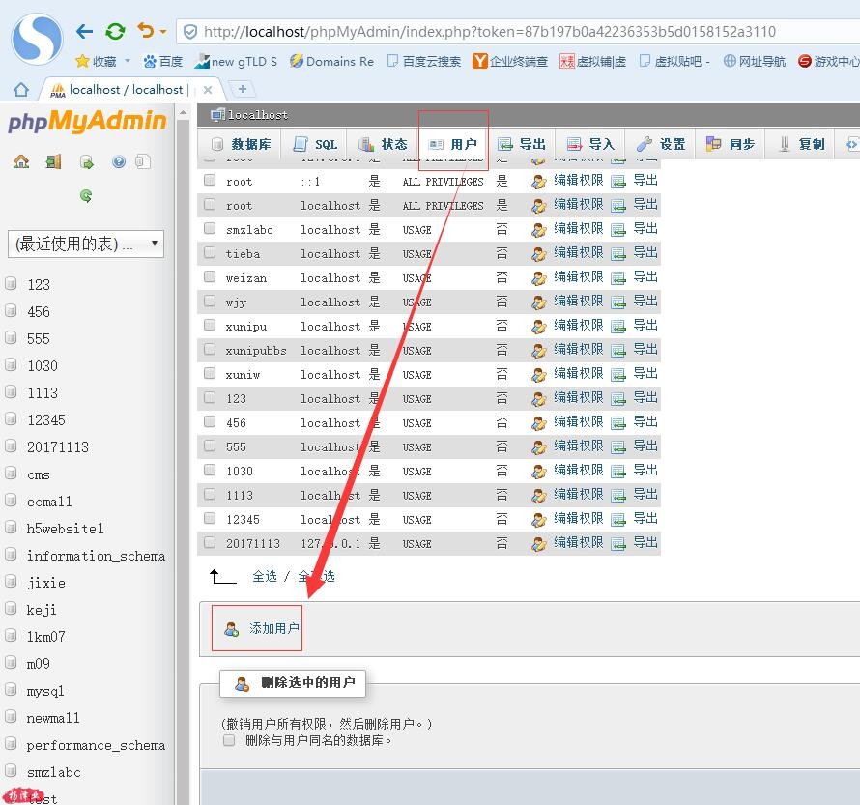Screen dimensions: 860x805
Task: Open the 百度 bookmark
Action: click(163, 62)
